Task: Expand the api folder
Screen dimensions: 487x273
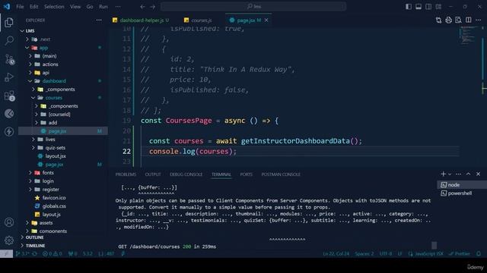Action: (30, 73)
